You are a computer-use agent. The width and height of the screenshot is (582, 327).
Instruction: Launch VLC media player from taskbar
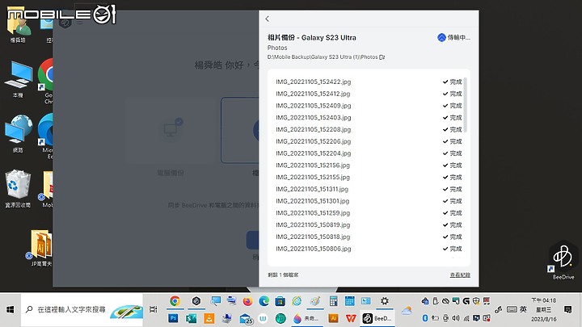click(x=209, y=318)
